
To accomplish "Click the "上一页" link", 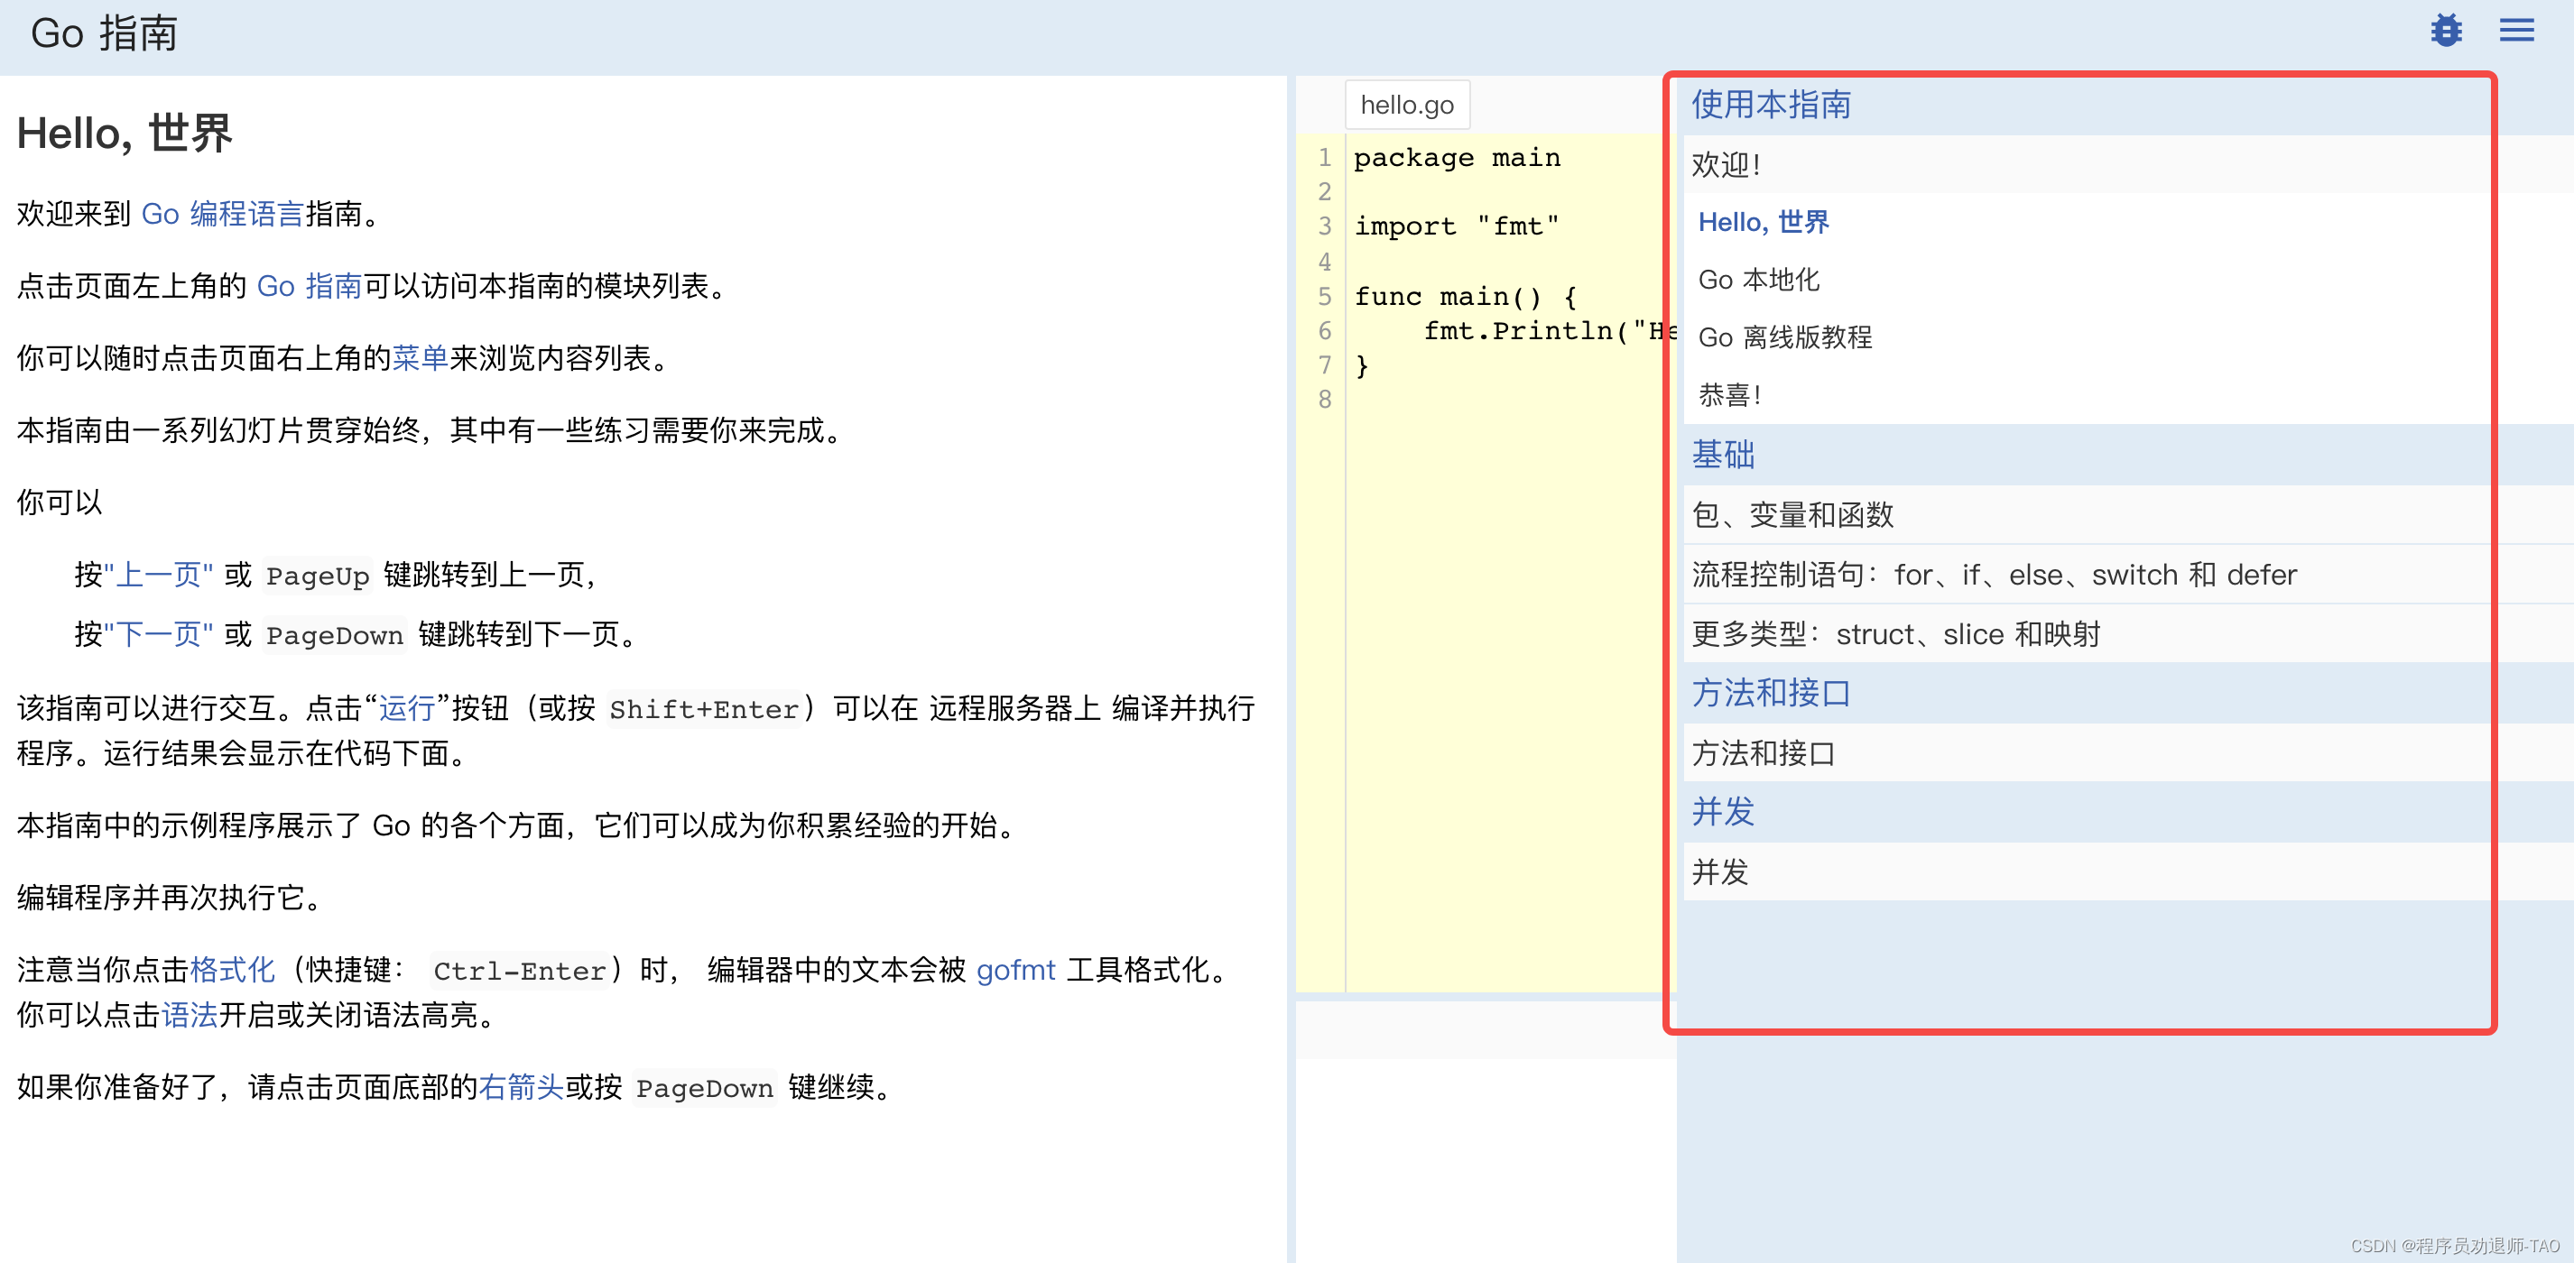I will 158,575.
